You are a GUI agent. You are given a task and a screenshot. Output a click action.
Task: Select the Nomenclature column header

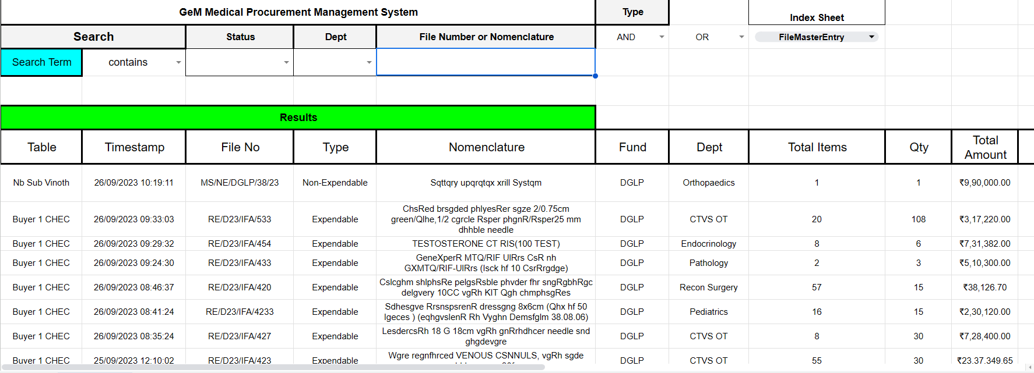[486, 147]
